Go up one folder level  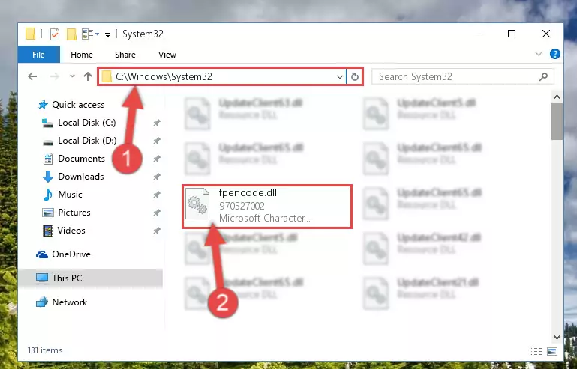[x=88, y=76]
